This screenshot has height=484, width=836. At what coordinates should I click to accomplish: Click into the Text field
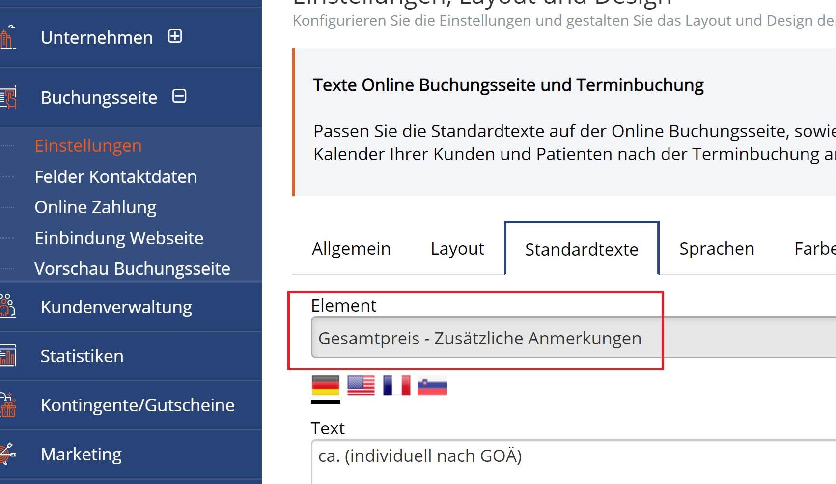[x=573, y=462]
